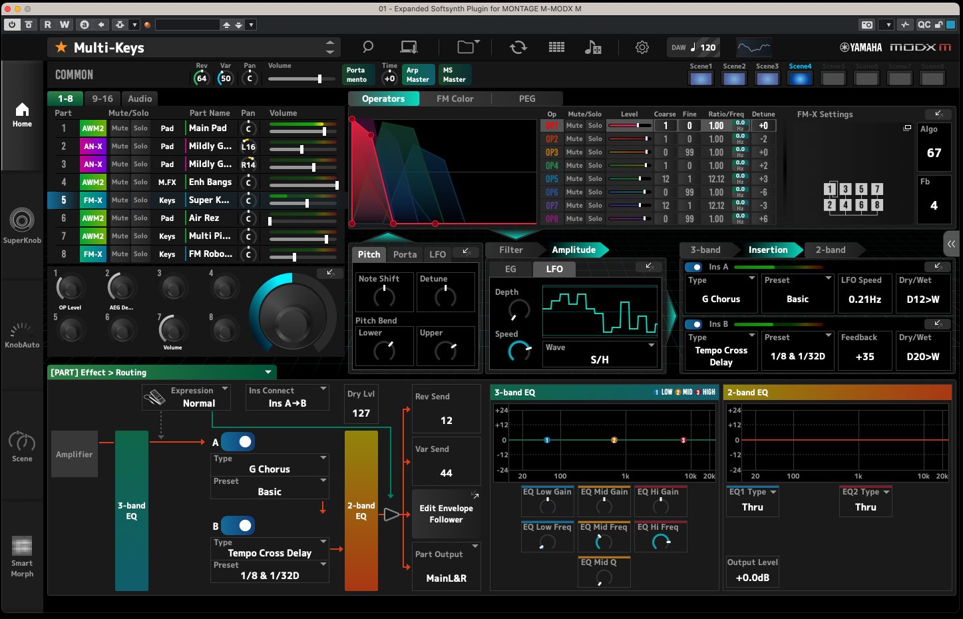This screenshot has height=619, width=963.
Task: Expand the Ins Connect dropdown
Action: click(x=288, y=397)
